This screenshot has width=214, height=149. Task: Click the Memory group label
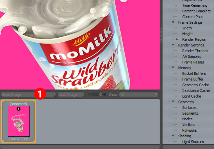click(x=185, y=68)
